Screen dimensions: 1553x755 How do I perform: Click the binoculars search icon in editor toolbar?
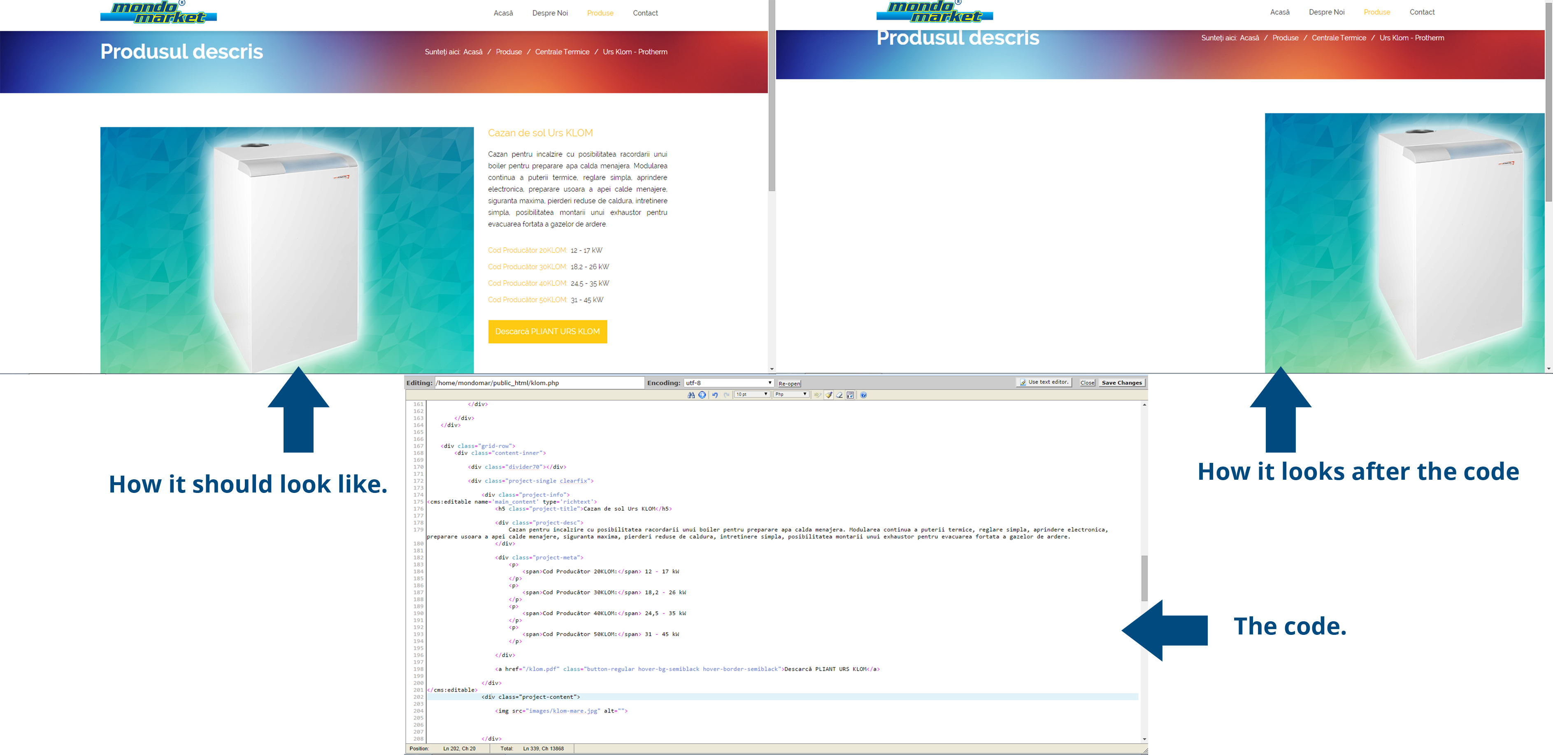point(691,395)
